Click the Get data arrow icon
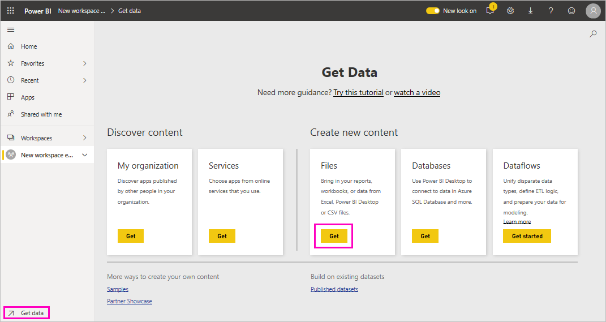Screen dimensions: 606x322 (11, 313)
